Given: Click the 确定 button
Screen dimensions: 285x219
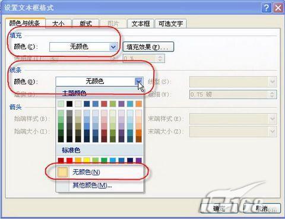Looking at the screenshot, I should coord(219,208).
